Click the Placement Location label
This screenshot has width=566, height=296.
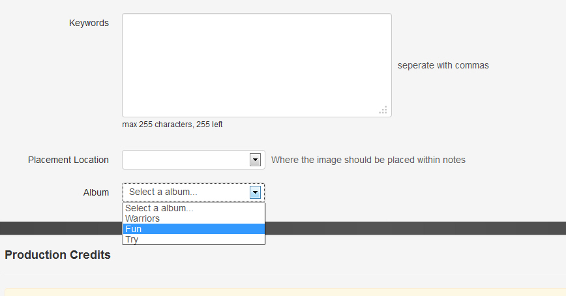tap(68, 160)
